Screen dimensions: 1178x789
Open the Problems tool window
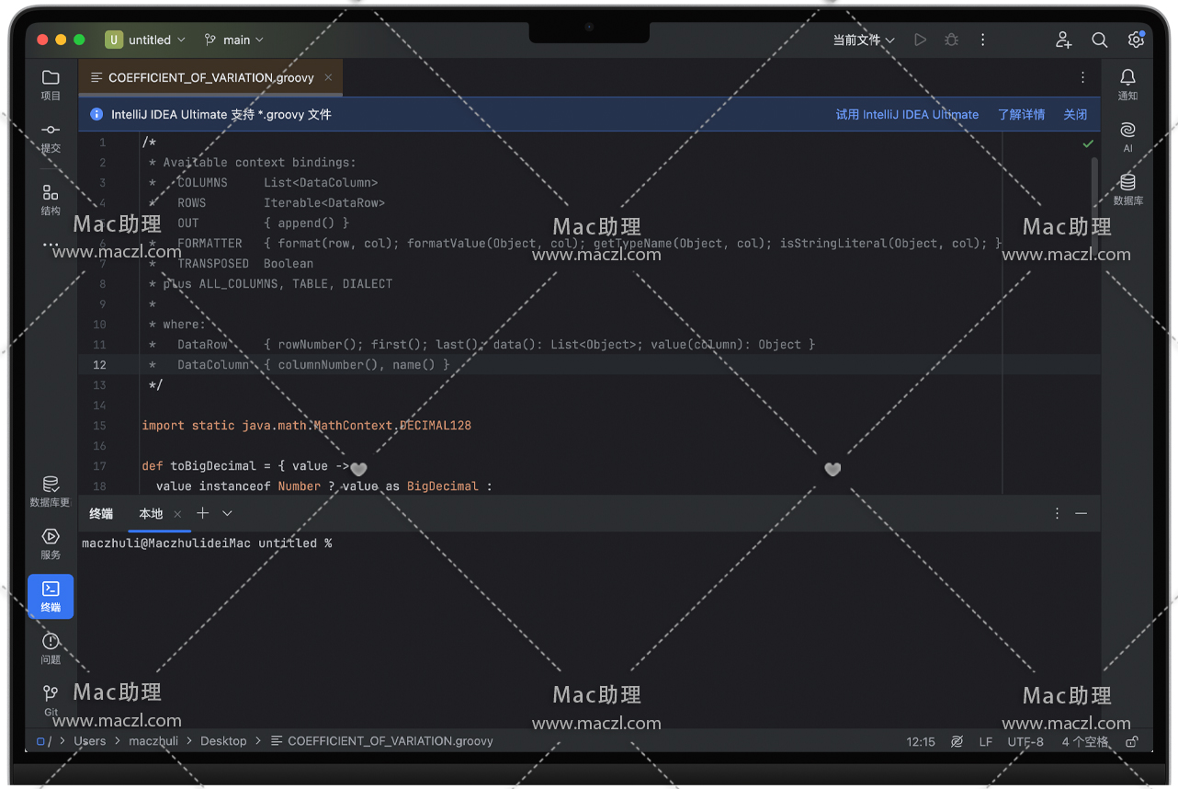coord(51,647)
